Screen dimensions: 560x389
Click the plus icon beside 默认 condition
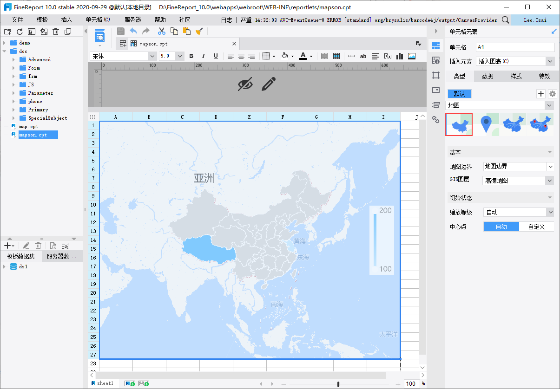541,94
